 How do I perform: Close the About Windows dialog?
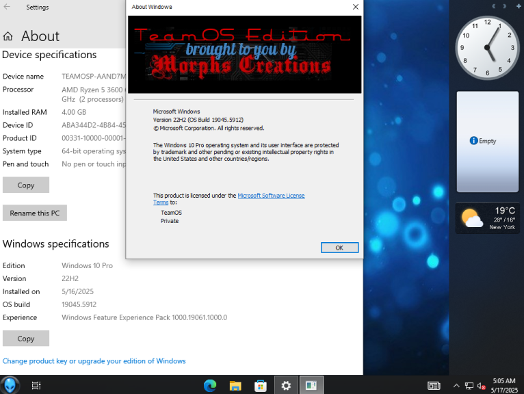(356, 7)
